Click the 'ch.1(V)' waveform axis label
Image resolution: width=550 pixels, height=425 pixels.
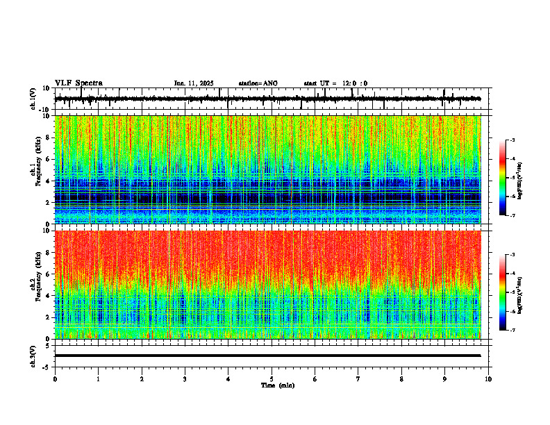[33, 99]
